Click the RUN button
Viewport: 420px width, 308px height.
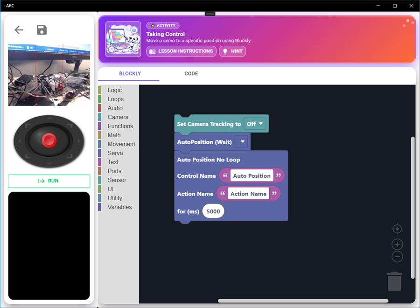pos(49,181)
